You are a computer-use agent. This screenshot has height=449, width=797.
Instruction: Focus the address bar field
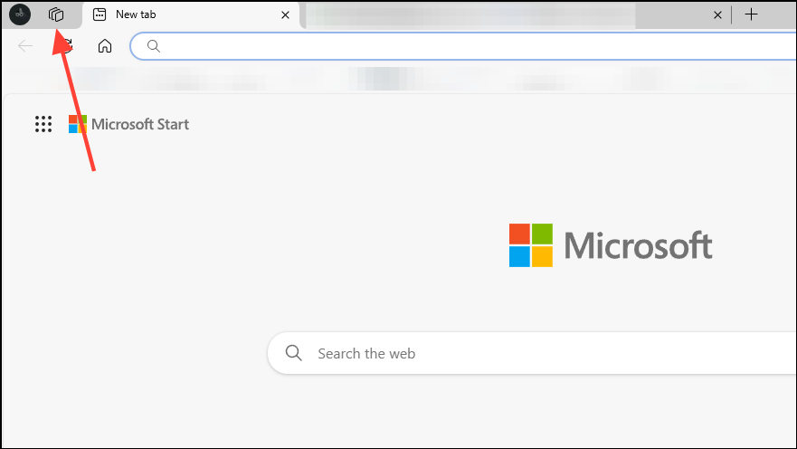pyautogui.click(x=463, y=46)
